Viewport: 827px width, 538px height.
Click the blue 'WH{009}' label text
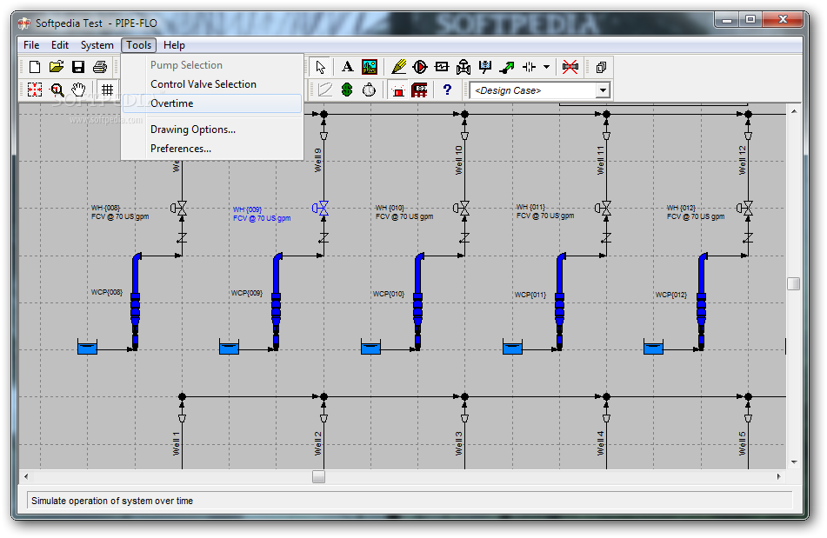coord(247,209)
